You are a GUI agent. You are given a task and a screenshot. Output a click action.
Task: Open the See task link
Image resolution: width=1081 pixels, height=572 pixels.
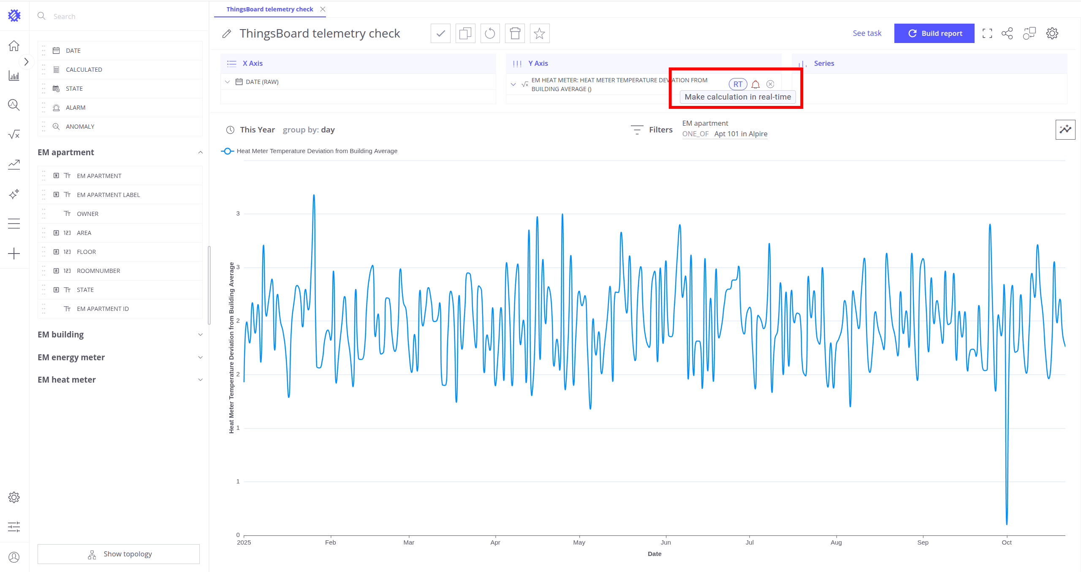click(867, 33)
